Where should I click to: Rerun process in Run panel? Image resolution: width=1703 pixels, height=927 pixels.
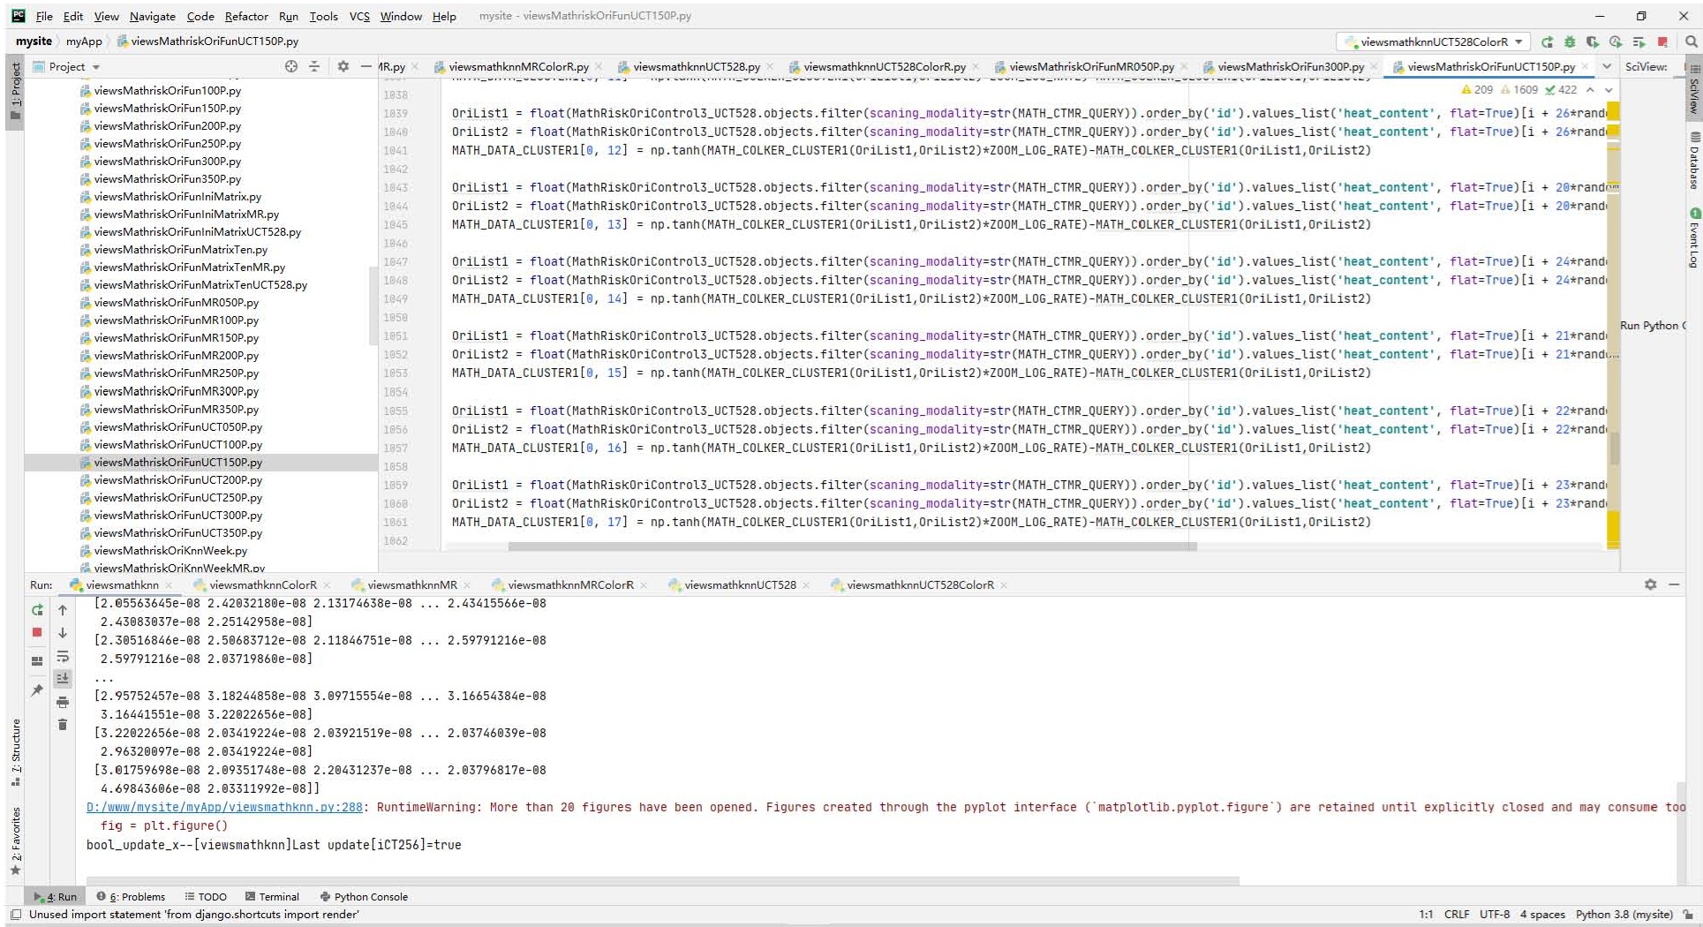coord(37,610)
